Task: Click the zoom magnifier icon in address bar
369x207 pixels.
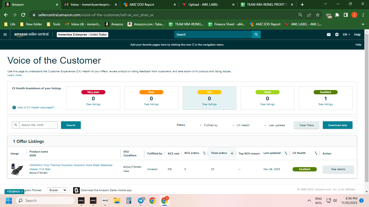Action: pyautogui.click(x=300, y=15)
